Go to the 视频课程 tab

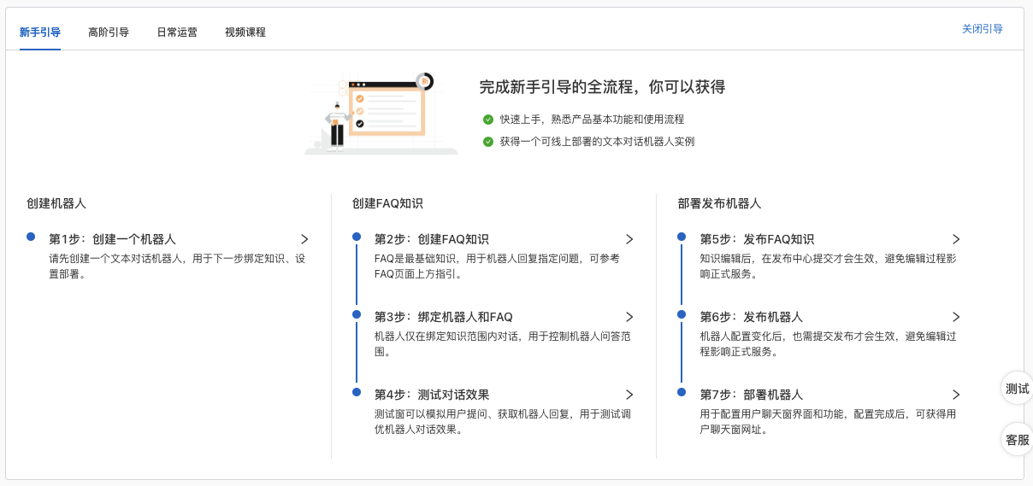pos(245,32)
